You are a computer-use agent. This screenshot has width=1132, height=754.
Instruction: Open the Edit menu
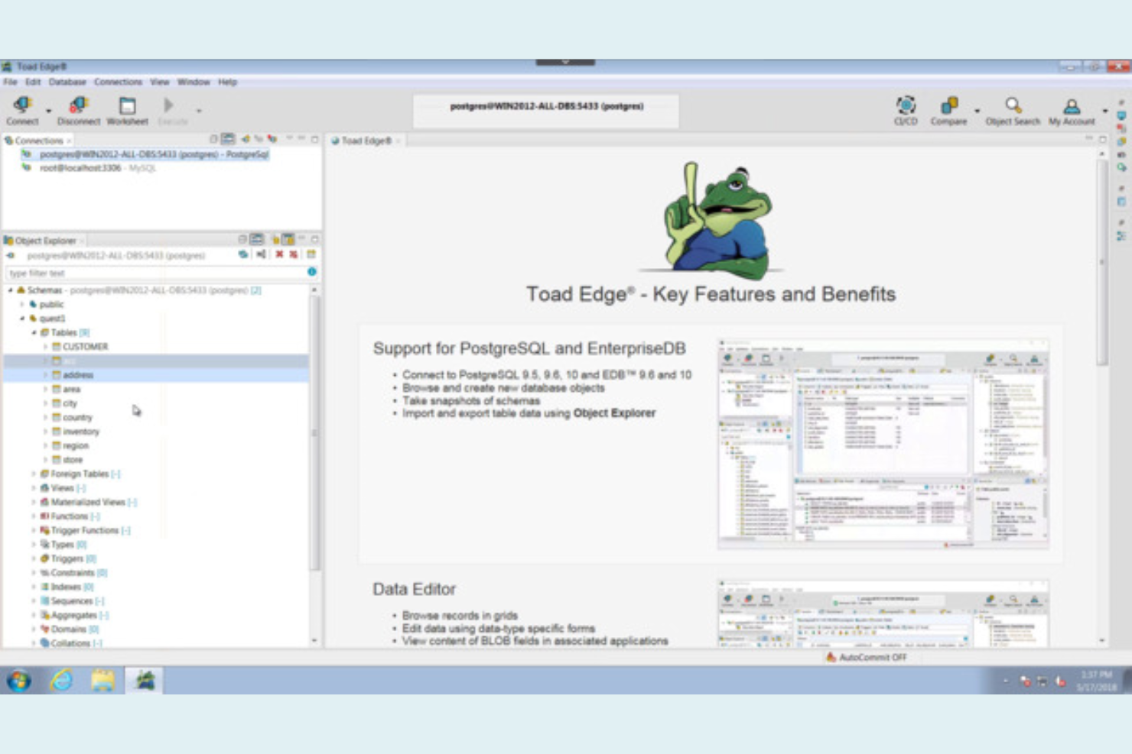(33, 82)
